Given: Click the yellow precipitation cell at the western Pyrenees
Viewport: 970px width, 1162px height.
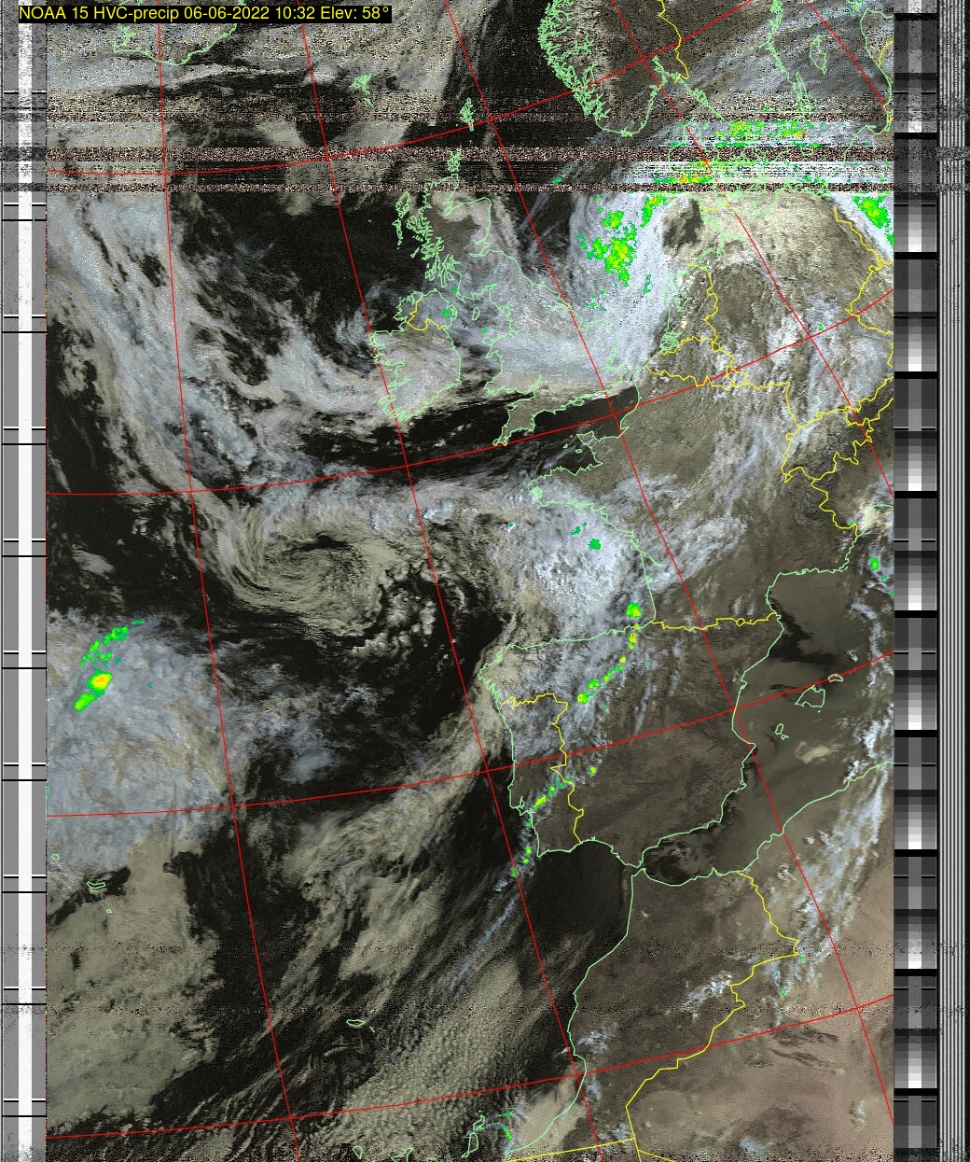Looking at the screenshot, I should [x=634, y=612].
